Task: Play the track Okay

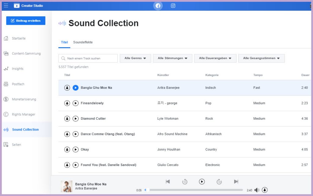Action: pos(75,149)
